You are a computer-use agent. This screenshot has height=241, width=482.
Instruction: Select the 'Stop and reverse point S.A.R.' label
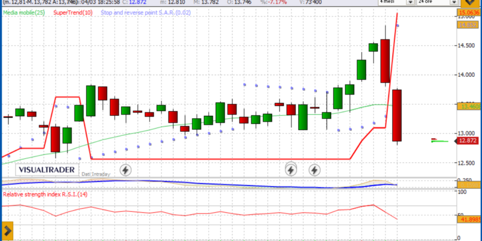[x=146, y=13]
